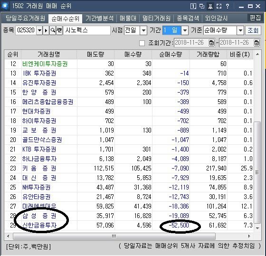Click horizontal scrollbar left arrow
This screenshot has height=256, width=266.
(x=8, y=236)
